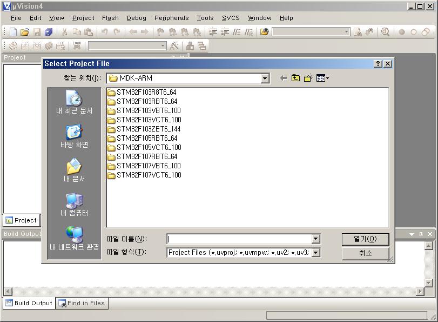Select the STM32F107RBT6_64 folder

pyautogui.click(x=142, y=157)
